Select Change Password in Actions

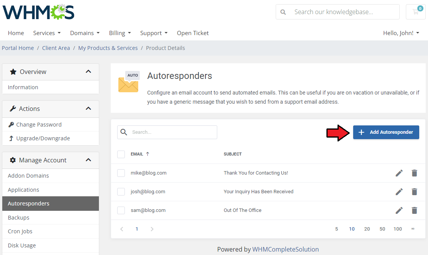pyautogui.click(x=50, y=125)
